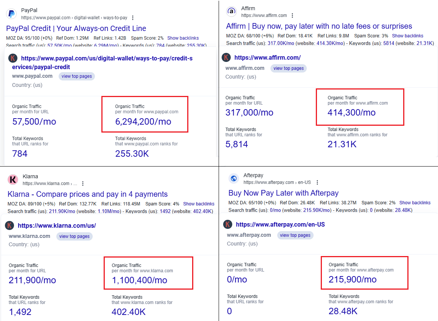The image size is (438, 321).
Task: Click Klarna URL traffic 211,900/mo value
Action: [x=32, y=280]
